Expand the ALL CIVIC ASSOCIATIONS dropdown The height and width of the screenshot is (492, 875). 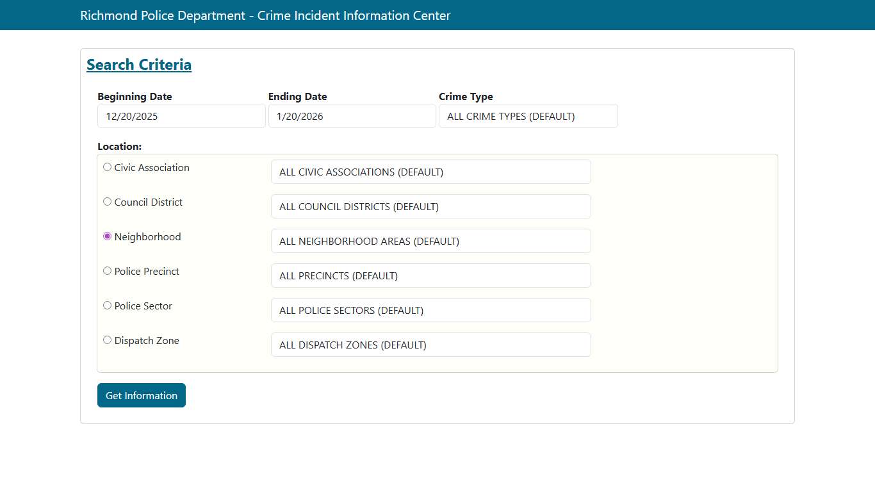pyautogui.click(x=430, y=172)
